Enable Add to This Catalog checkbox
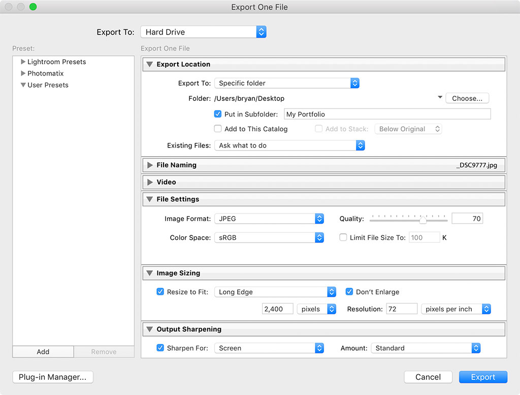 point(218,129)
